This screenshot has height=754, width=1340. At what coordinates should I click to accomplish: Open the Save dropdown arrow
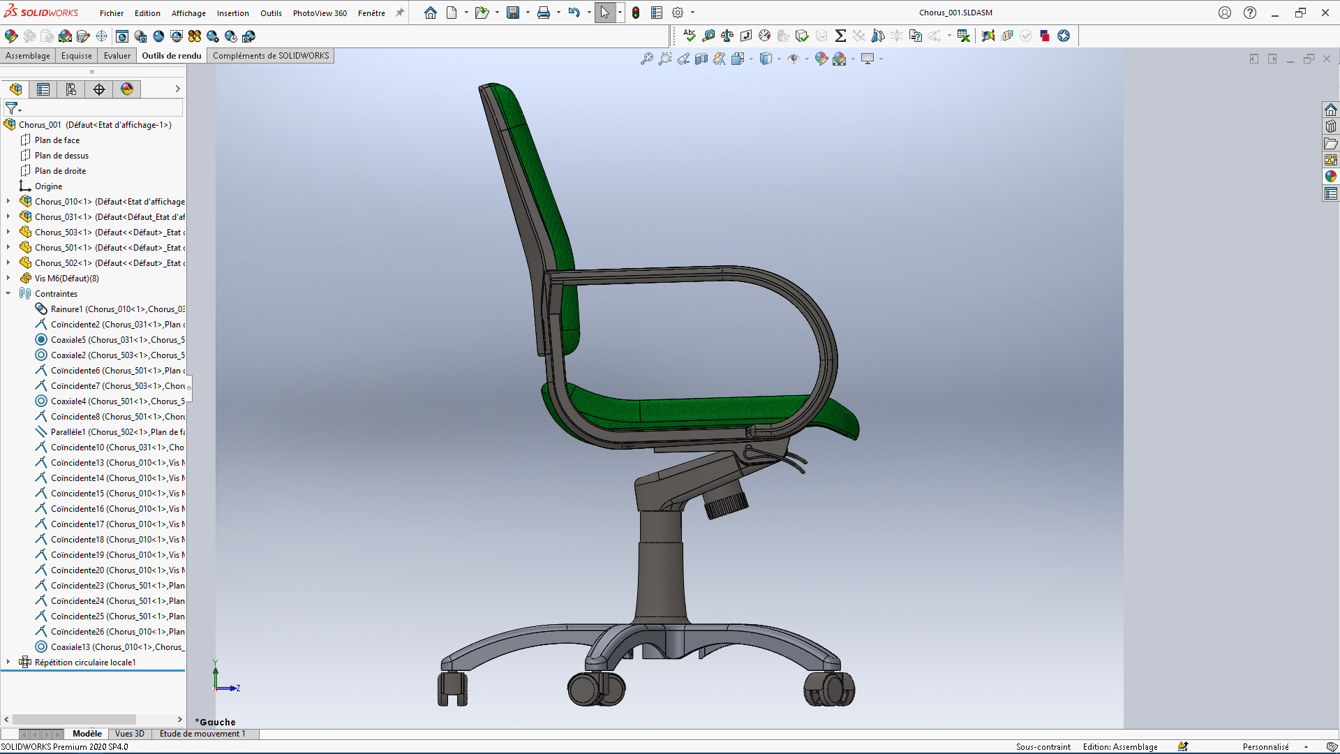[x=528, y=13]
